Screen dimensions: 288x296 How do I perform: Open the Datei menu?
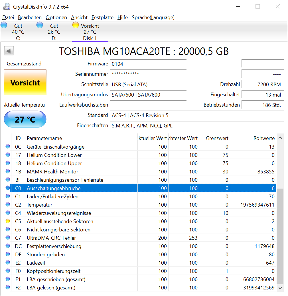[8, 17]
